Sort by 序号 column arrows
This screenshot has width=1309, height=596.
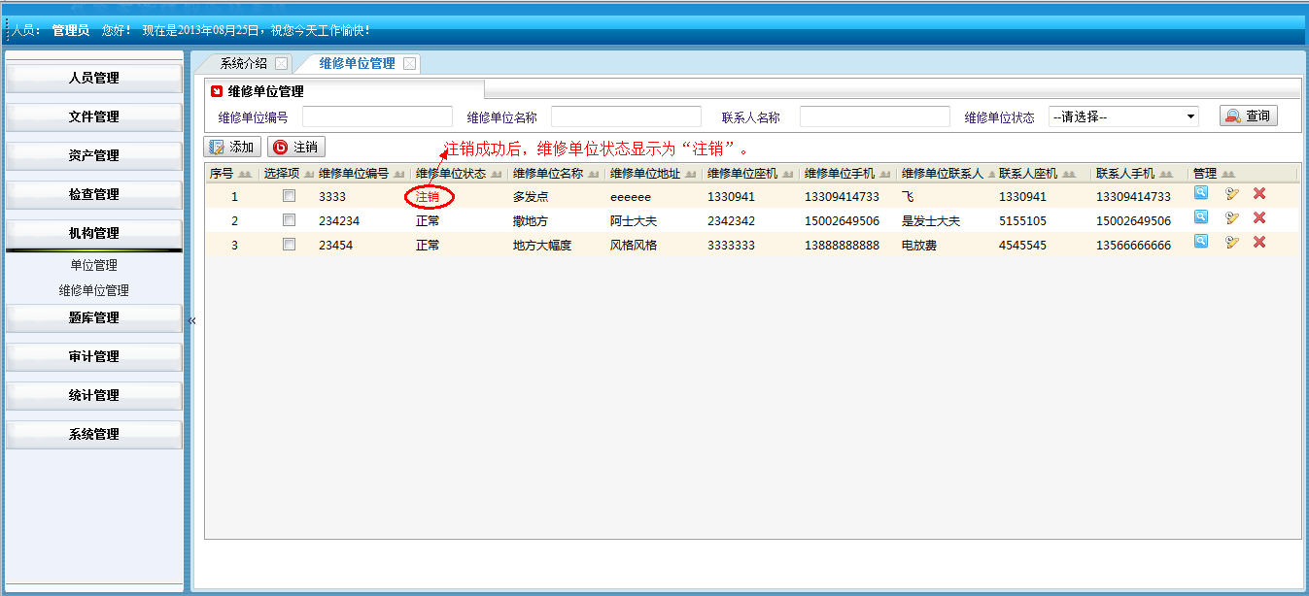(x=245, y=174)
